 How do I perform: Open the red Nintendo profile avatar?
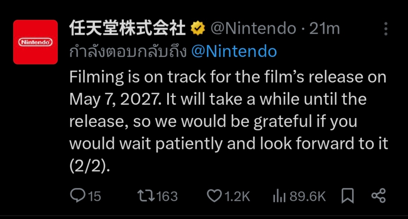tap(36, 42)
